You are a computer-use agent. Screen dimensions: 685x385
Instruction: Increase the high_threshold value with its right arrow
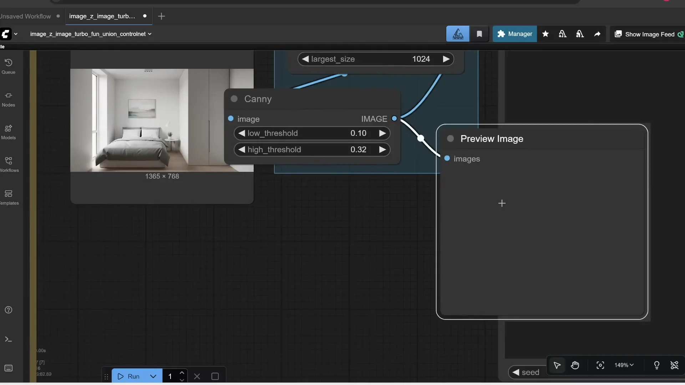click(382, 149)
